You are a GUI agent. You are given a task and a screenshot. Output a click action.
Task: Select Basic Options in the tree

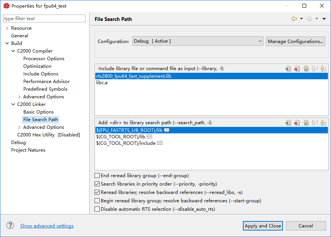38,112
